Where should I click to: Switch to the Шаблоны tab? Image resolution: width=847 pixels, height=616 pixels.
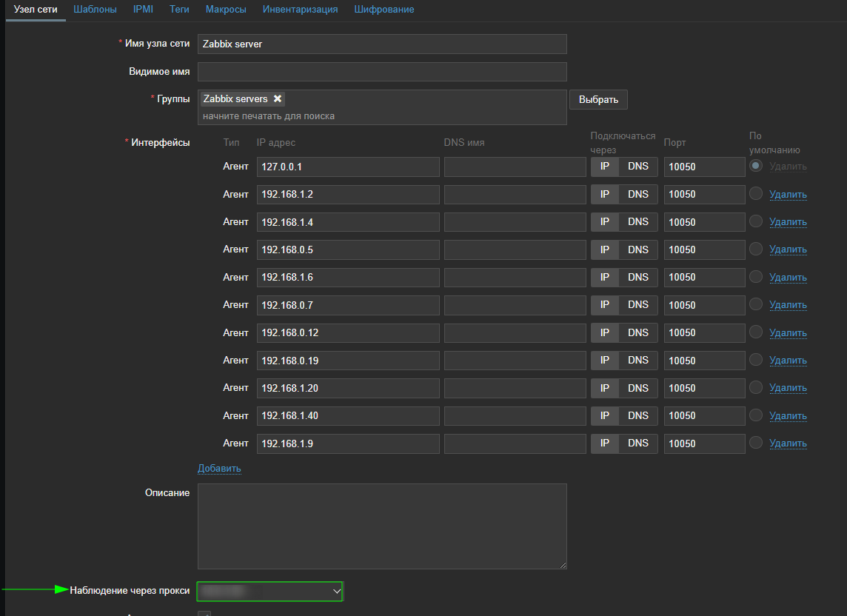96,10
